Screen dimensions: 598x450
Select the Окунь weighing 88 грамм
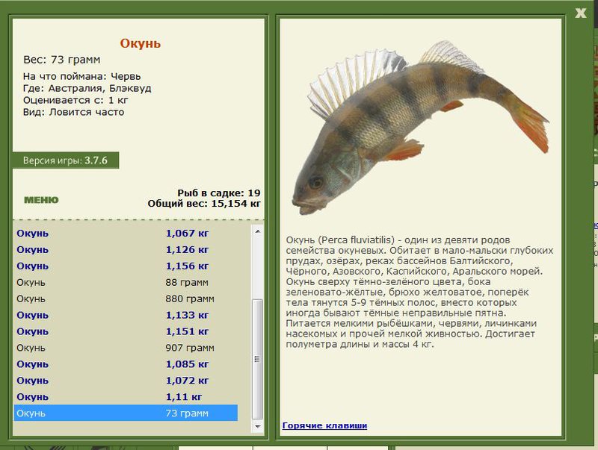[126, 282]
